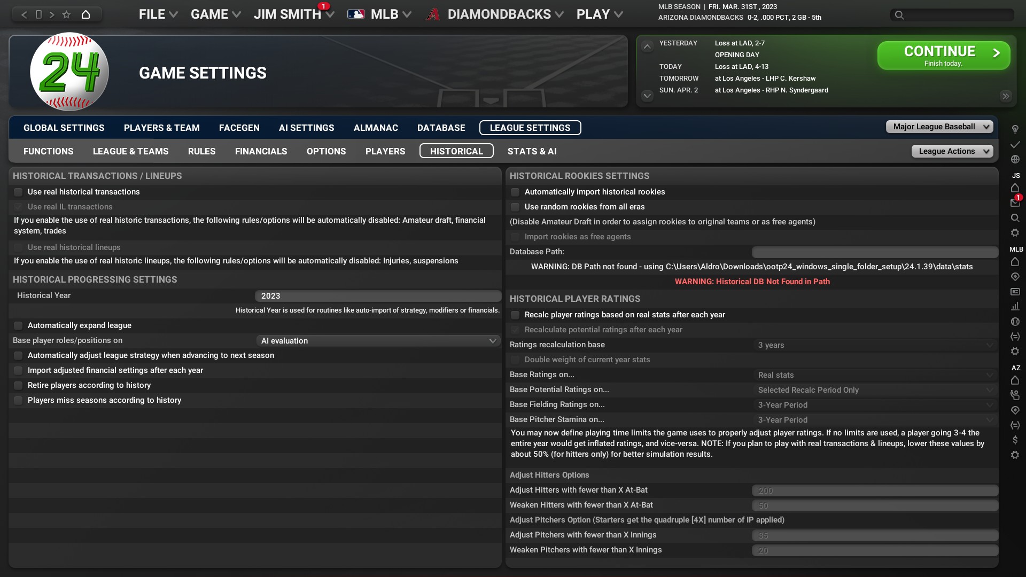Image resolution: width=1026 pixels, height=577 pixels.
Task: Open the gear icon under AZ section
Action: (1015, 455)
